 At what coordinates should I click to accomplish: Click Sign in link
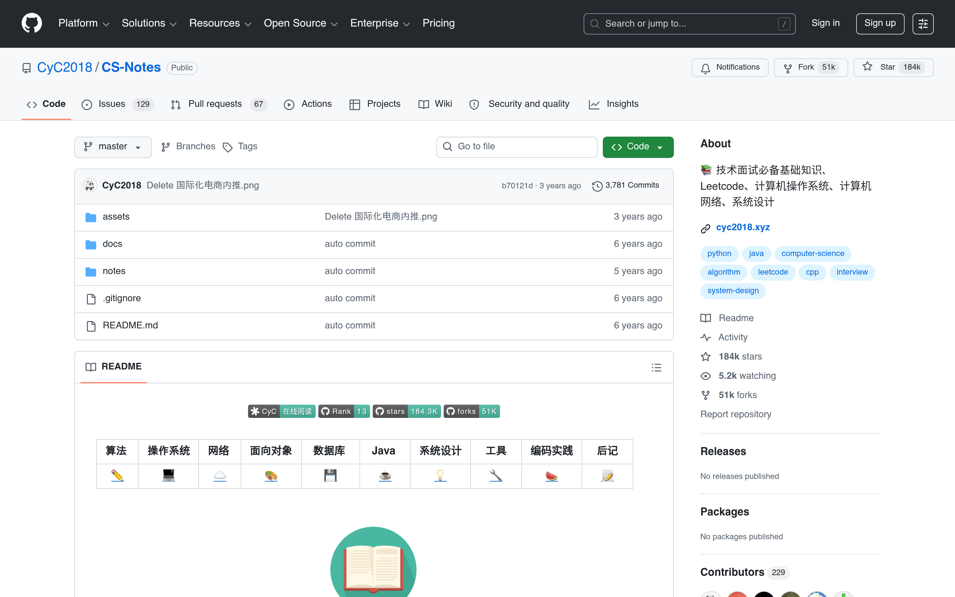click(825, 23)
